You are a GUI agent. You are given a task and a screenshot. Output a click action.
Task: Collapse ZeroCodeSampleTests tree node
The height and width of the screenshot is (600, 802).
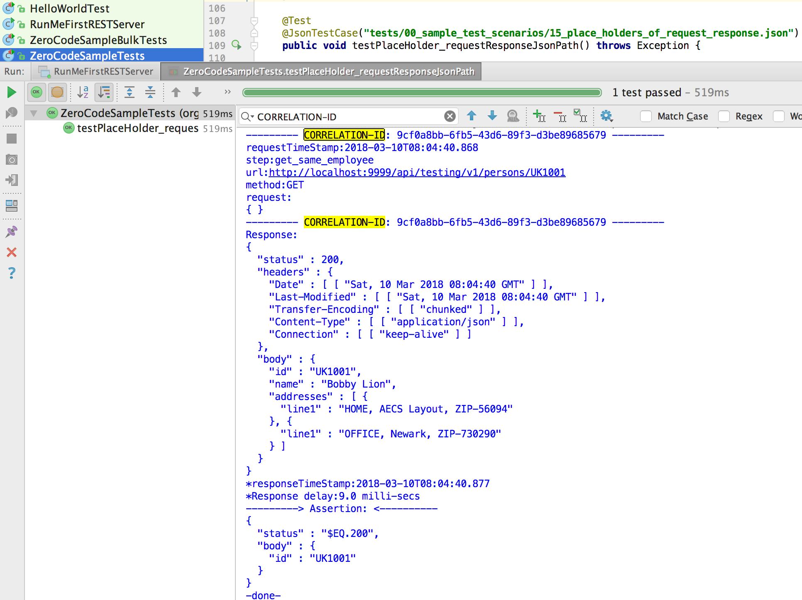pyautogui.click(x=34, y=113)
